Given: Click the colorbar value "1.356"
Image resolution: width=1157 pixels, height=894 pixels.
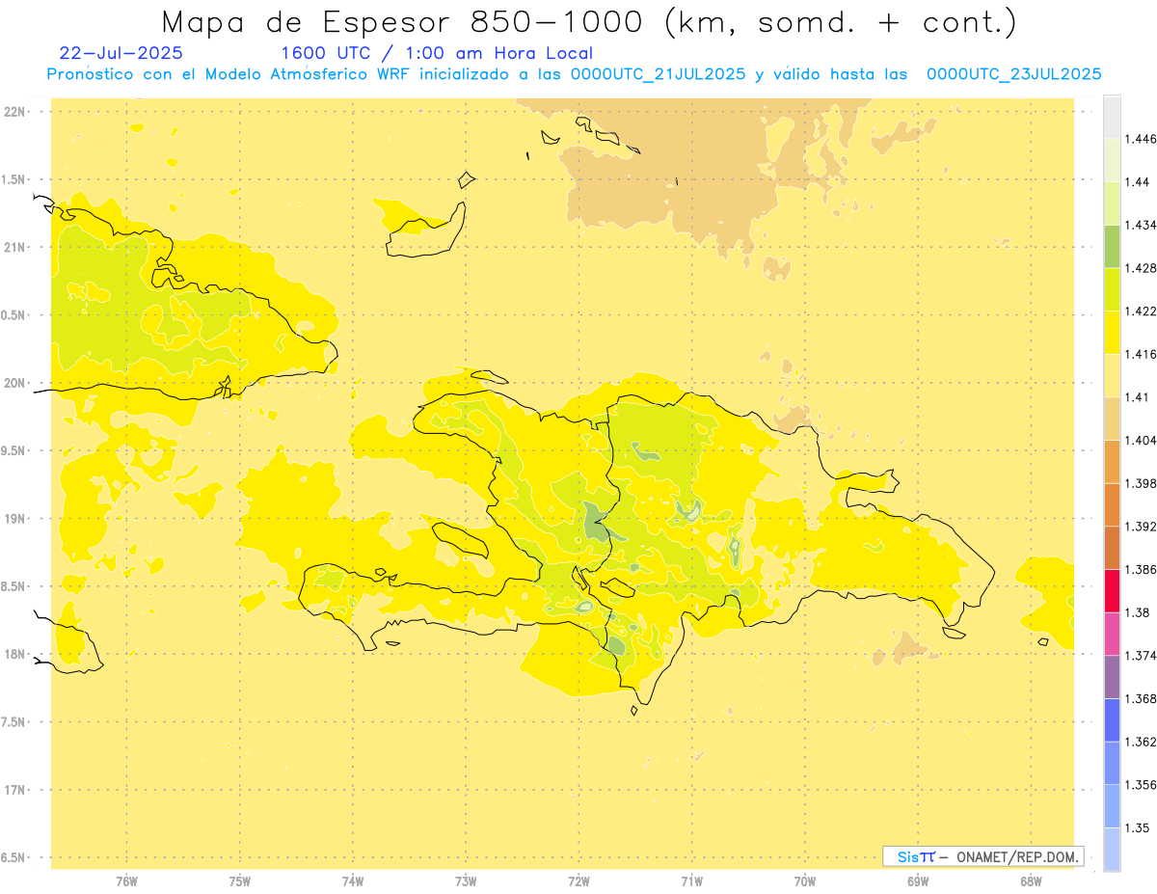Looking at the screenshot, I should (x=1141, y=784).
